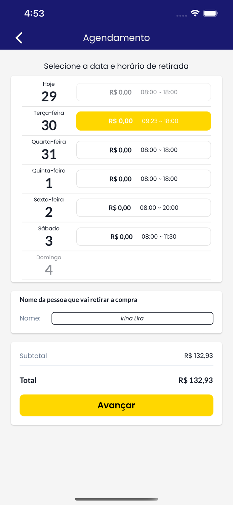Tap the Sábado 3 date label

click(x=49, y=237)
